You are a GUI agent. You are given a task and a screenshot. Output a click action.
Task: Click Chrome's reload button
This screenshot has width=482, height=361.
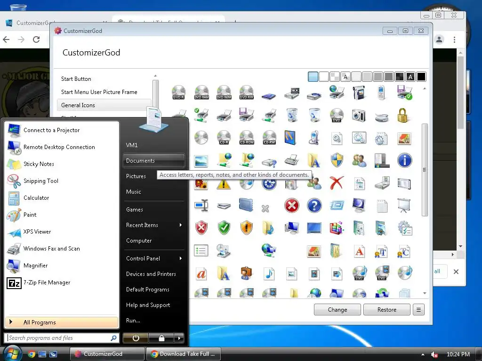(x=36, y=39)
